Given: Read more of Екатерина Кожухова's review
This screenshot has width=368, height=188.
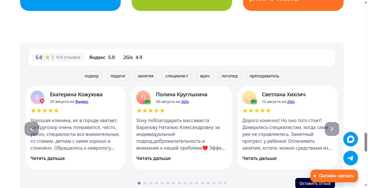Looking at the screenshot, I should 47,158.
